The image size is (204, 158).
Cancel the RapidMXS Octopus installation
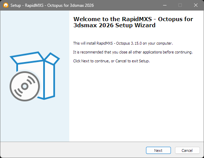(x=187, y=151)
